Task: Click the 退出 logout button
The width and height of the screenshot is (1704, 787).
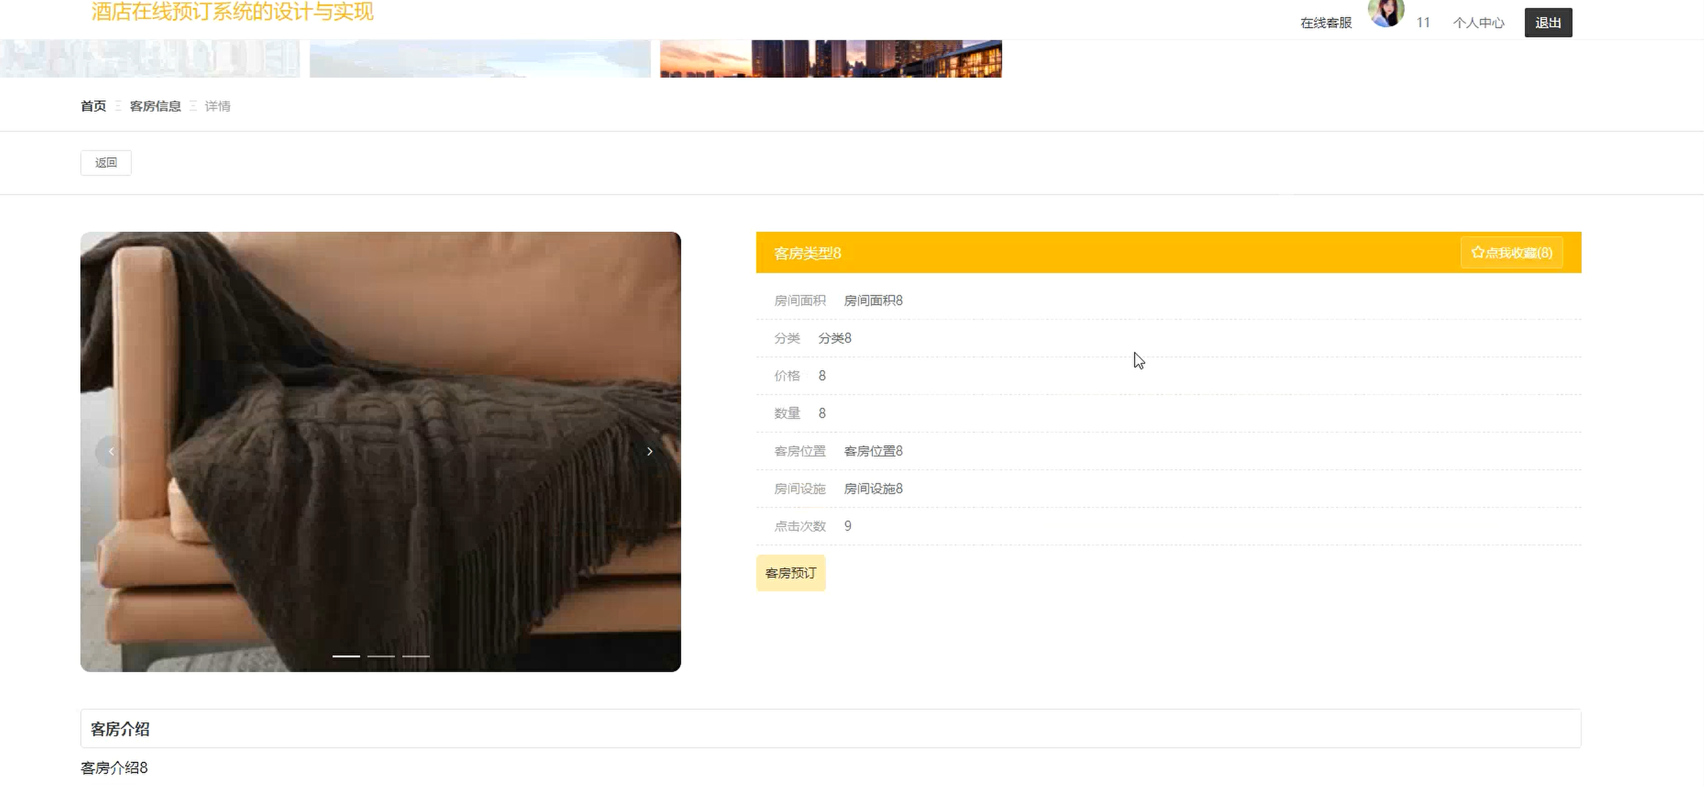Action: click(x=1548, y=23)
